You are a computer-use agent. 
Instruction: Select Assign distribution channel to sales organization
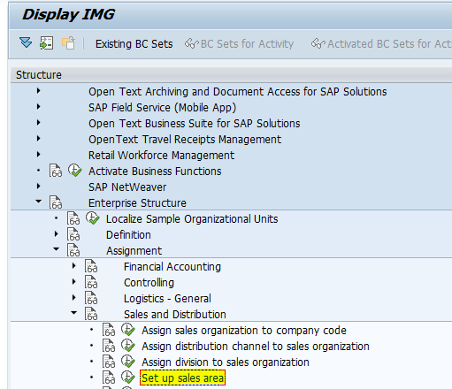[x=256, y=347]
